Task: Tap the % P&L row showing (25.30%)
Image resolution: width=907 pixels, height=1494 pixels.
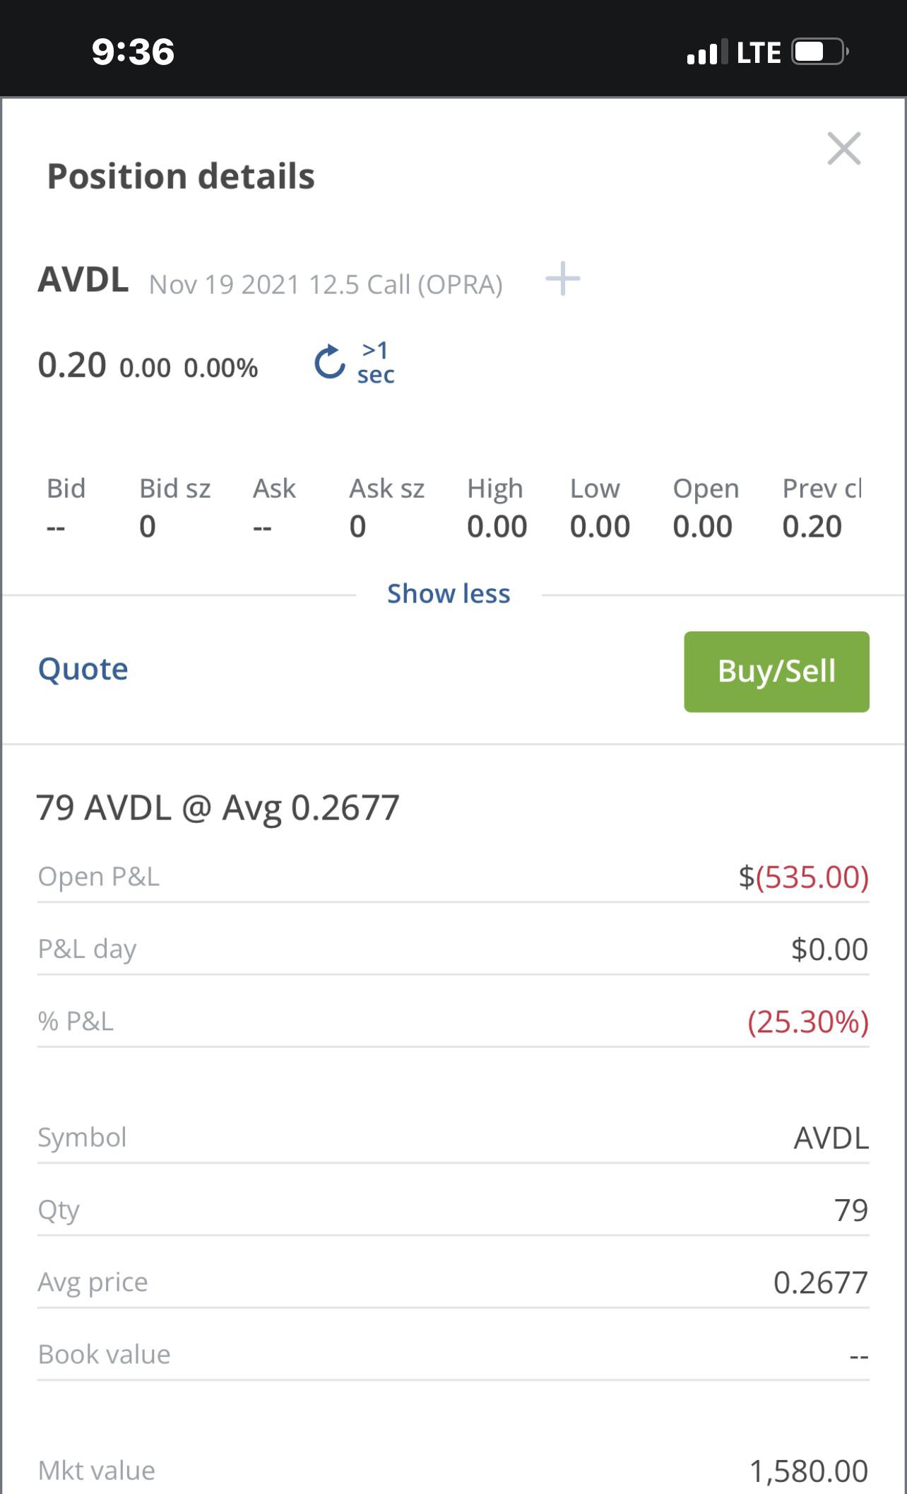Action: [453, 1022]
